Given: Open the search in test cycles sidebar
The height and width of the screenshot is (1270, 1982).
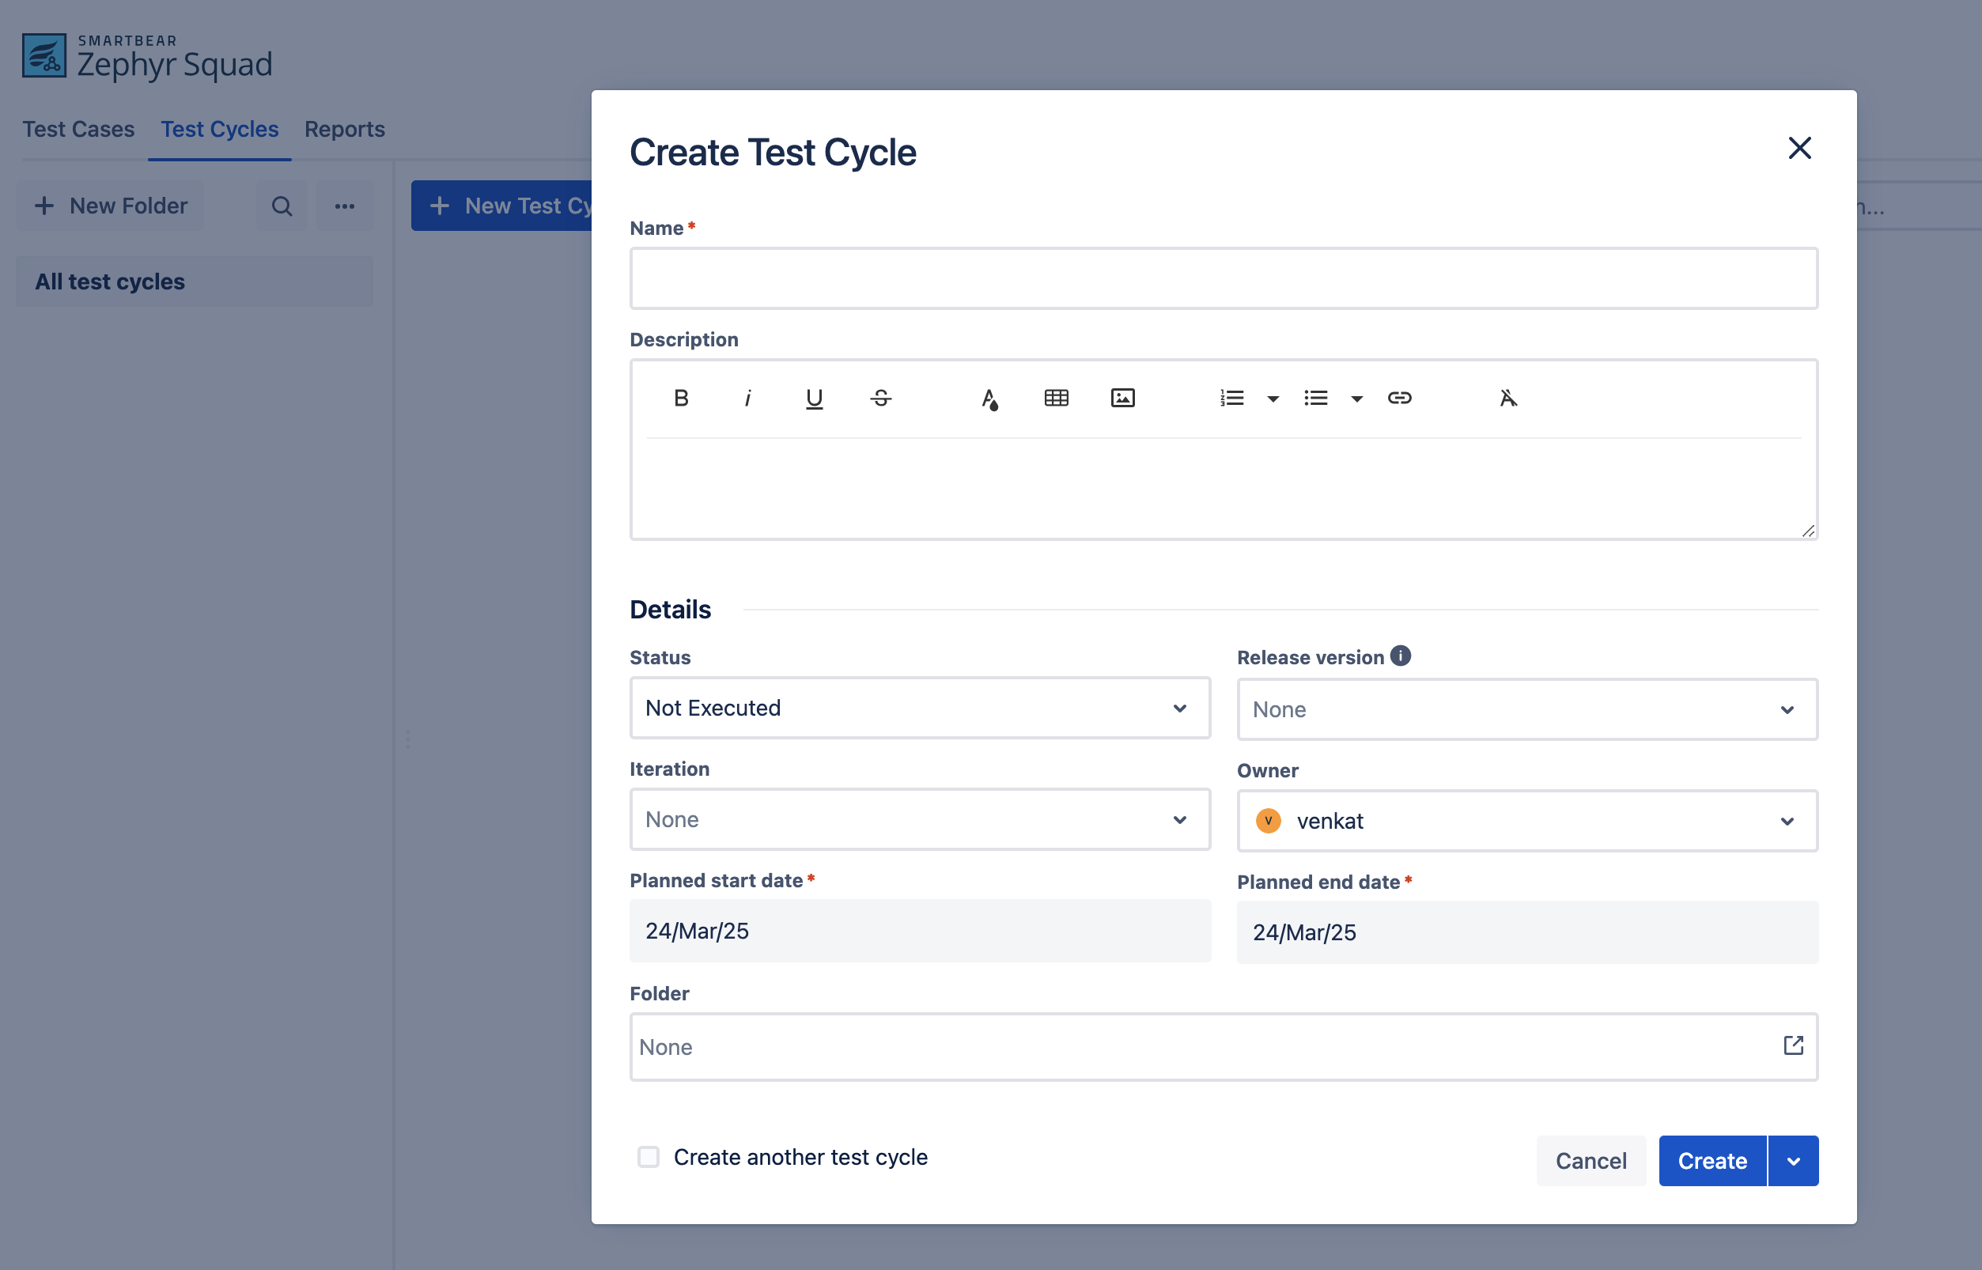Looking at the screenshot, I should click(282, 206).
